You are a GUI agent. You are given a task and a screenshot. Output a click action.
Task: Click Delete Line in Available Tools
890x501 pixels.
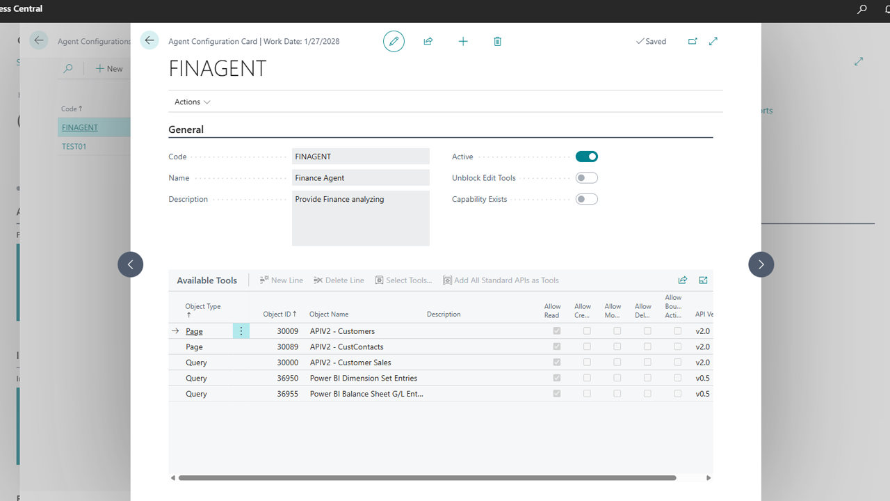tap(339, 280)
